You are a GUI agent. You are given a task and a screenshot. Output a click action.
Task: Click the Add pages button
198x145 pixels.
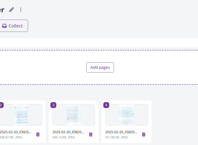[100, 67]
